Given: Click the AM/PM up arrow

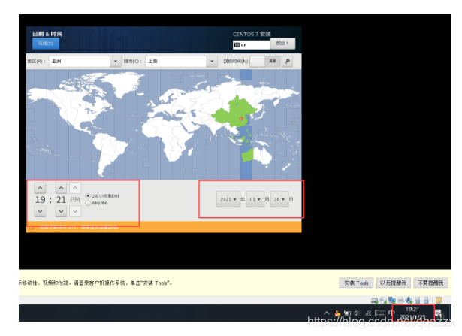Looking at the screenshot, I should pyautogui.click(x=75, y=188).
